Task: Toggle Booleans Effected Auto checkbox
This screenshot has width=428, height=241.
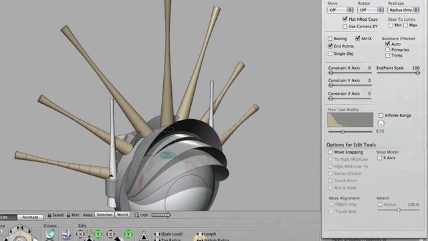Action: coord(388,44)
